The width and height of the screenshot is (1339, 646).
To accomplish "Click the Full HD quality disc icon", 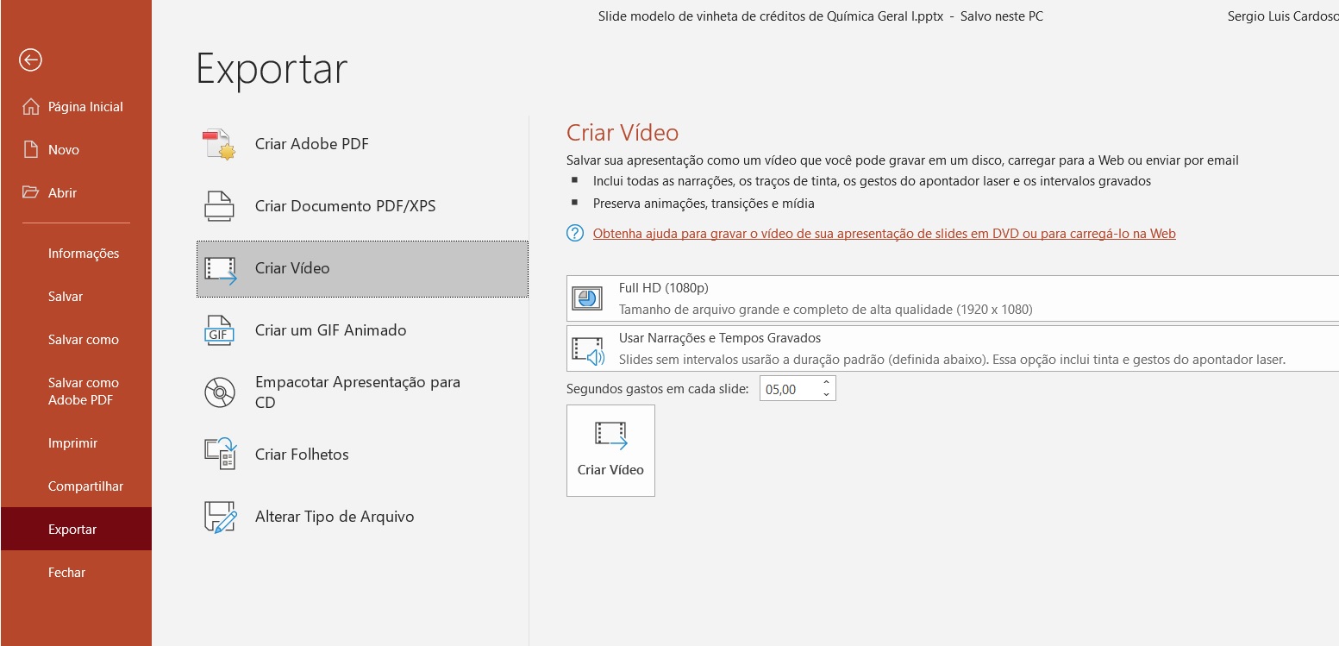I will tap(587, 298).
